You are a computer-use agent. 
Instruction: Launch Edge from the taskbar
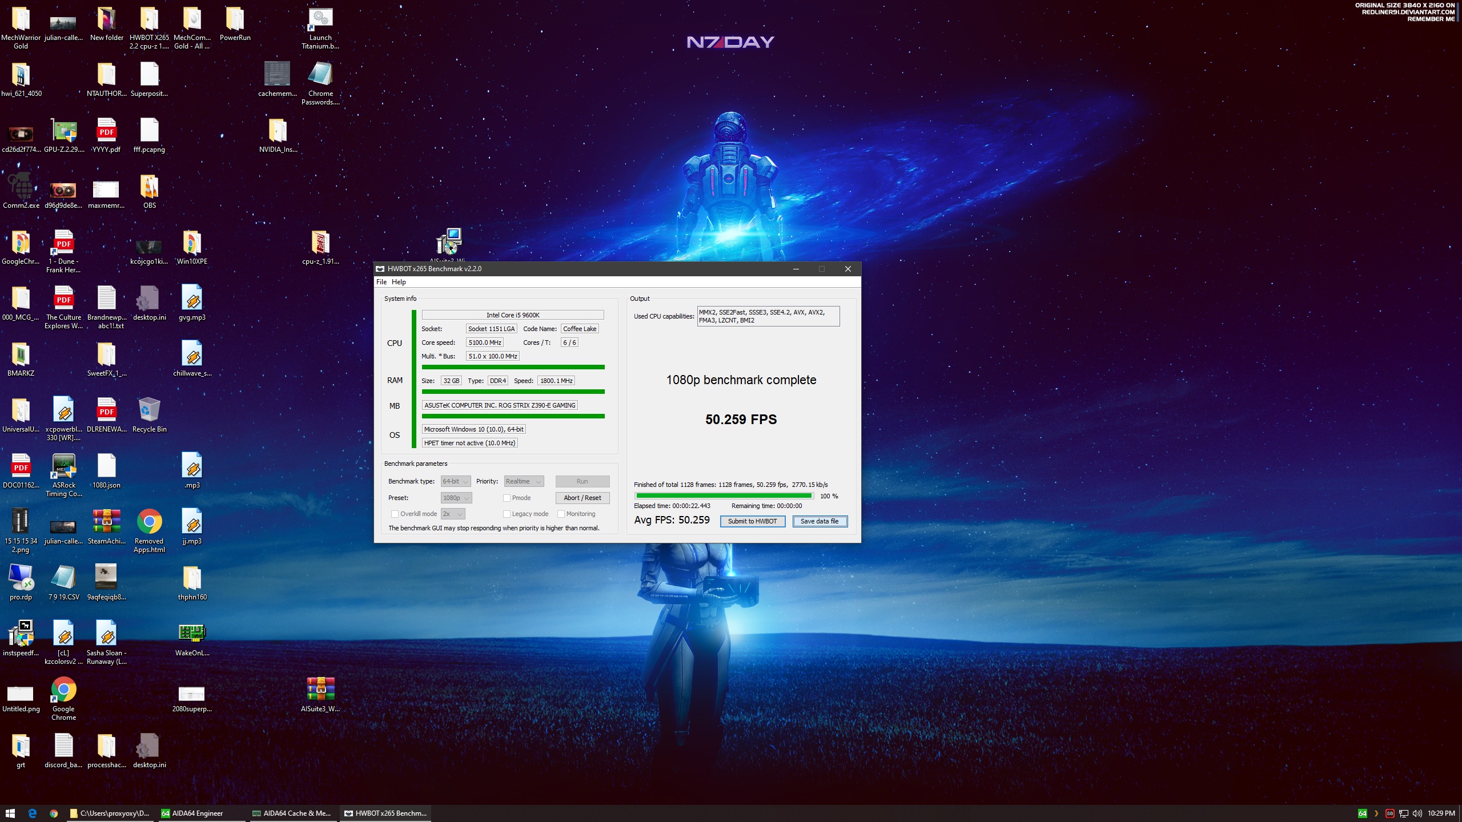[x=32, y=813]
